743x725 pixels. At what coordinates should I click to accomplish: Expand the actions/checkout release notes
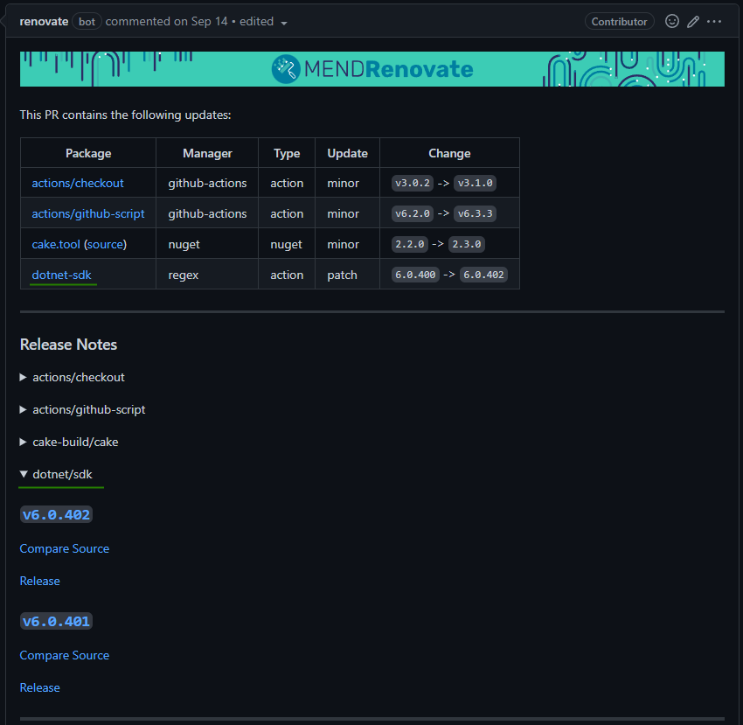pos(73,378)
